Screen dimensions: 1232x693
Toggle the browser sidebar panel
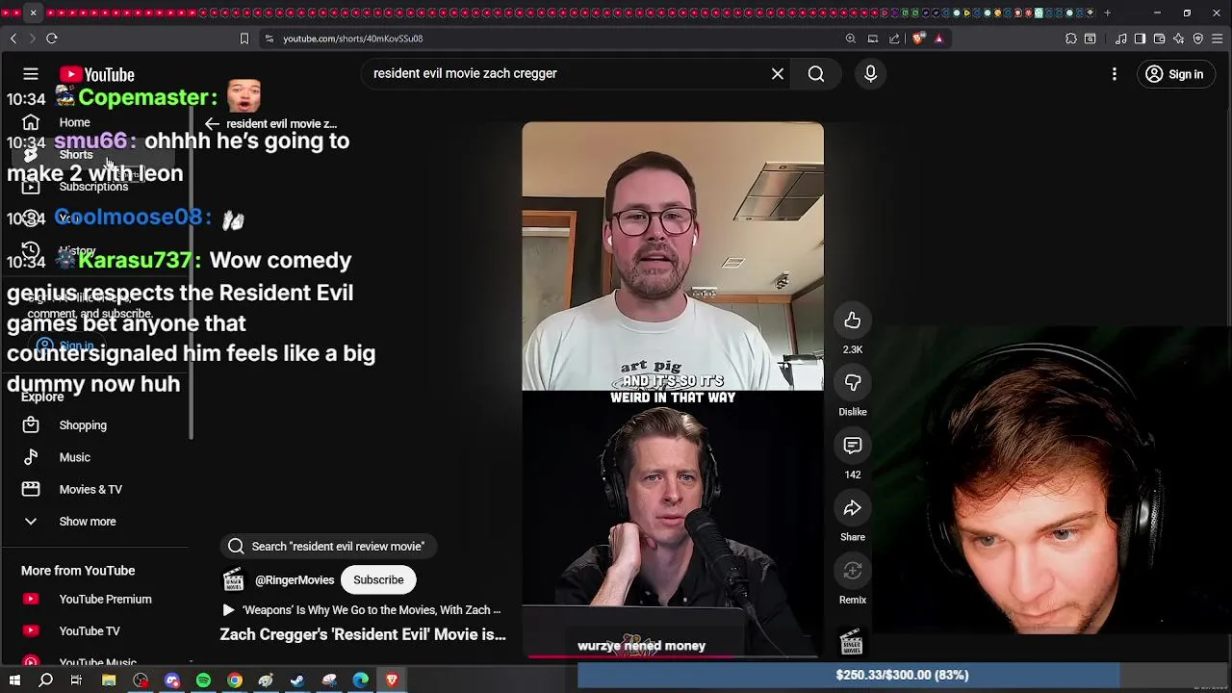coord(1141,38)
